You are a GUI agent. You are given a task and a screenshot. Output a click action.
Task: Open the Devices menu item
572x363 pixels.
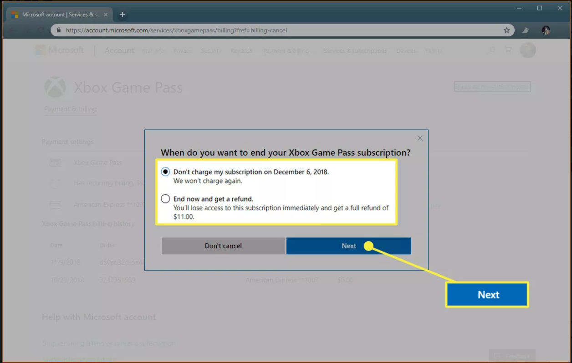(406, 50)
